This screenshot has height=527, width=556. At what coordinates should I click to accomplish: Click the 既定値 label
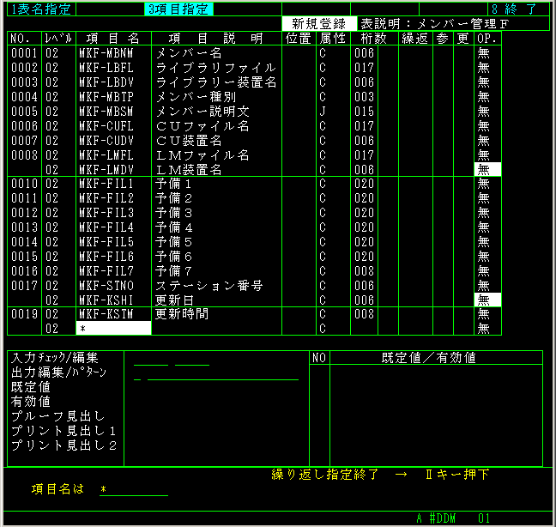pyautogui.click(x=31, y=387)
